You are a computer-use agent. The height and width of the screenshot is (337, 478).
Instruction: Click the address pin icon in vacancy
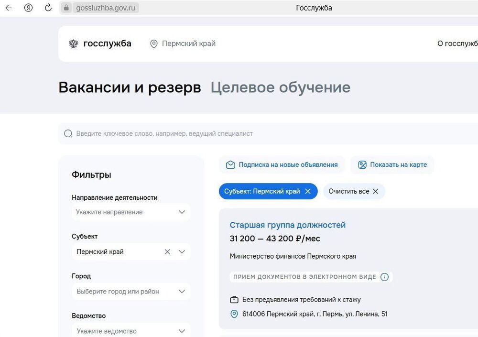point(234,314)
